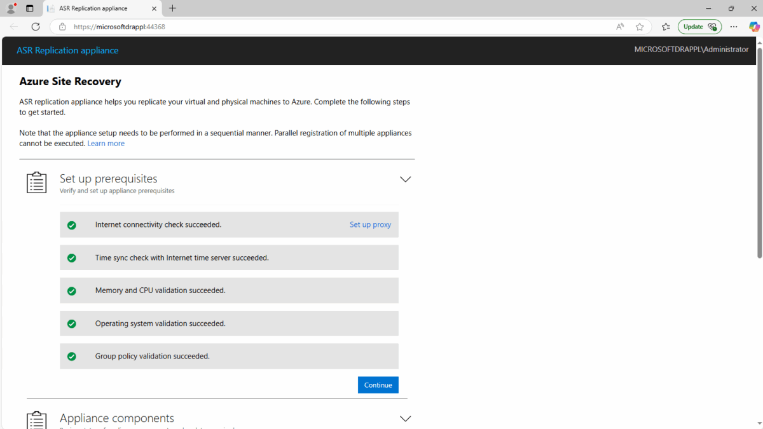Click the green success icon for Group policy validation
The height and width of the screenshot is (429, 763).
[x=72, y=356]
